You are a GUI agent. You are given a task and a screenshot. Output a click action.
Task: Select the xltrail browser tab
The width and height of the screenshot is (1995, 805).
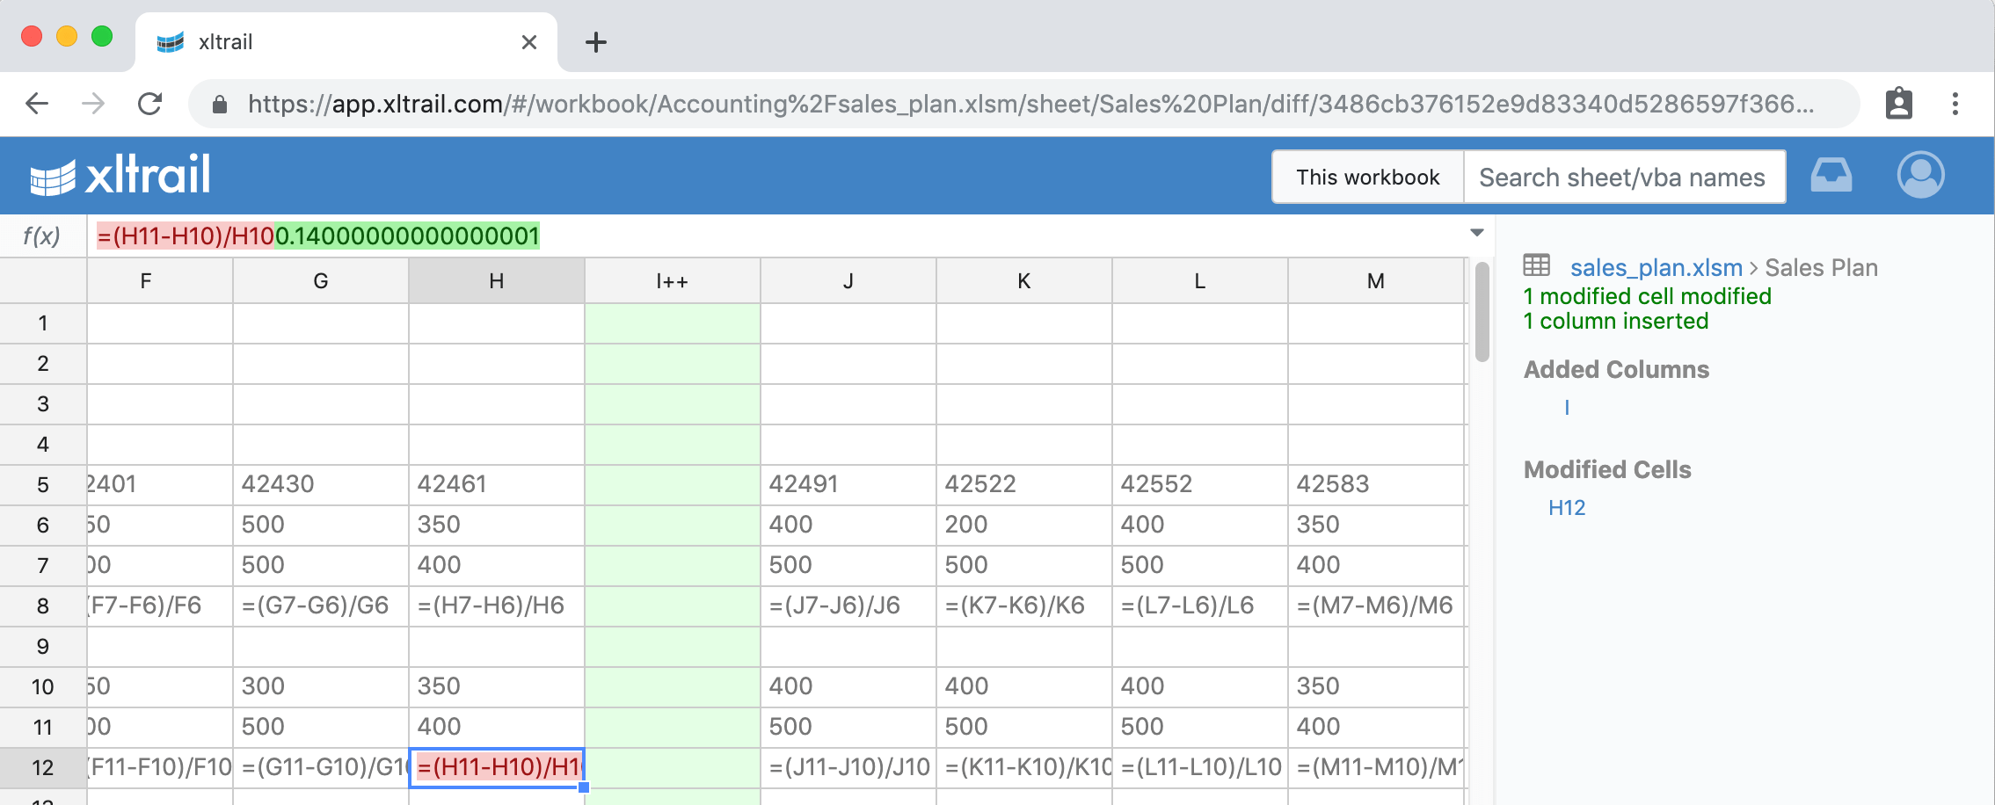coord(343,42)
